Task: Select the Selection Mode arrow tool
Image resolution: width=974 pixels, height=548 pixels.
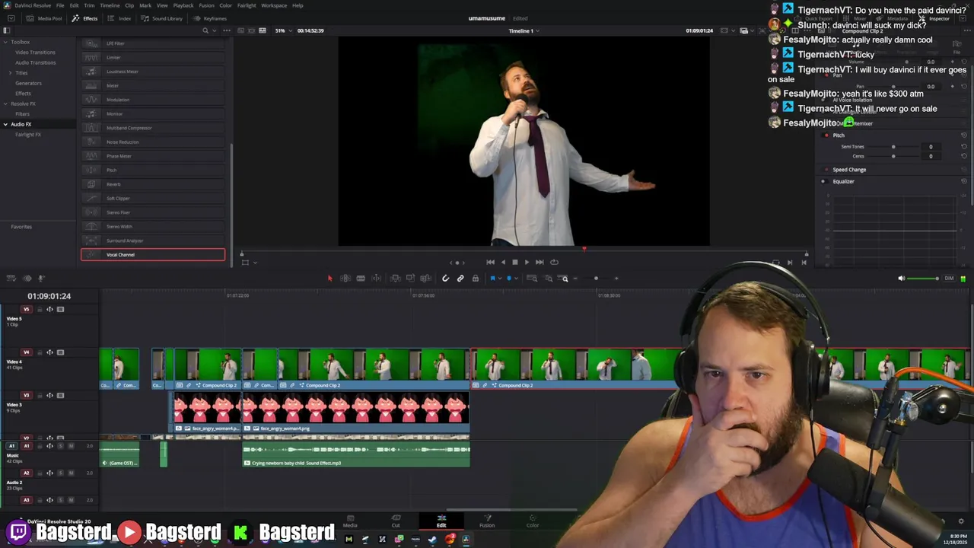Action: pyautogui.click(x=329, y=279)
